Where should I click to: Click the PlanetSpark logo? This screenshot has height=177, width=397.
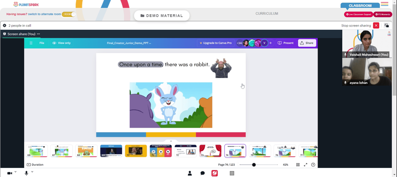(x=26, y=4)
